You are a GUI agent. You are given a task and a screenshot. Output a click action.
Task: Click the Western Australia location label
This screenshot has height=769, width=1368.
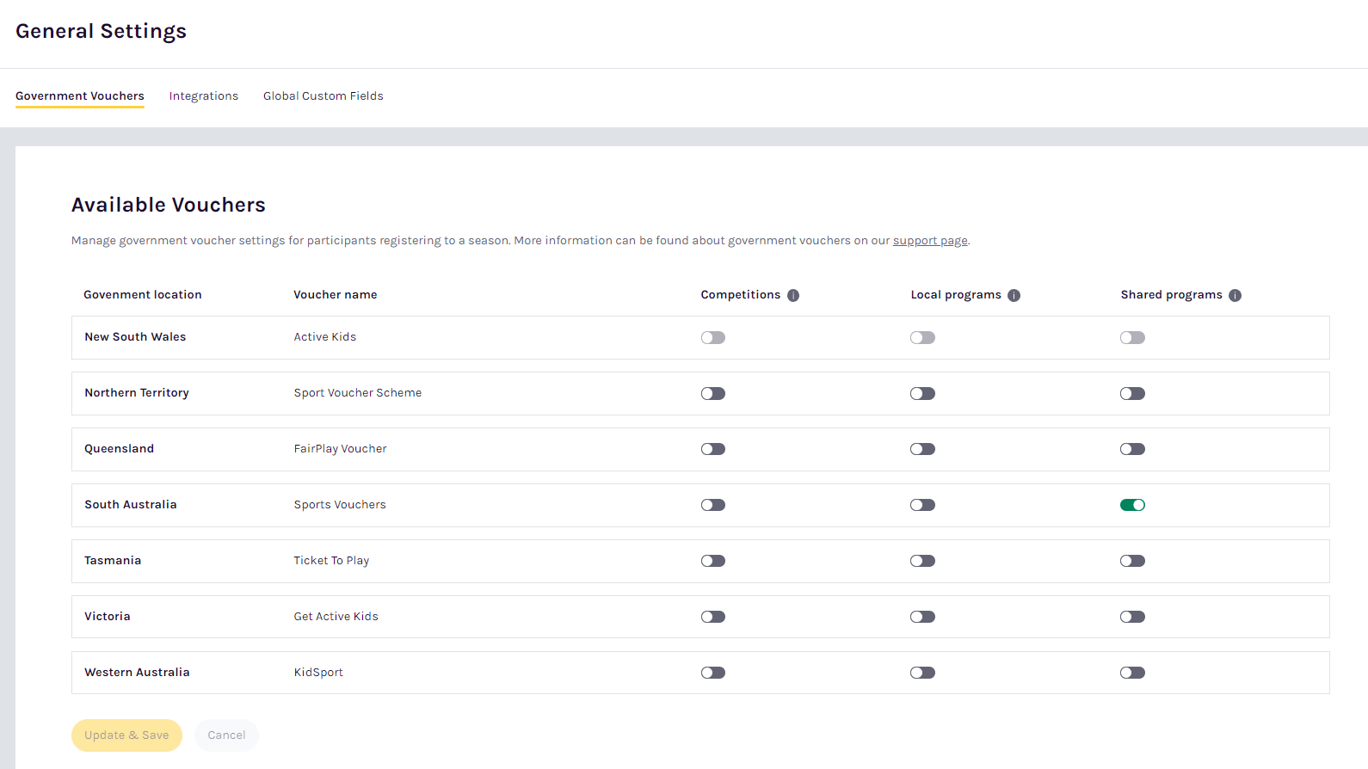(x=137, y=673)
